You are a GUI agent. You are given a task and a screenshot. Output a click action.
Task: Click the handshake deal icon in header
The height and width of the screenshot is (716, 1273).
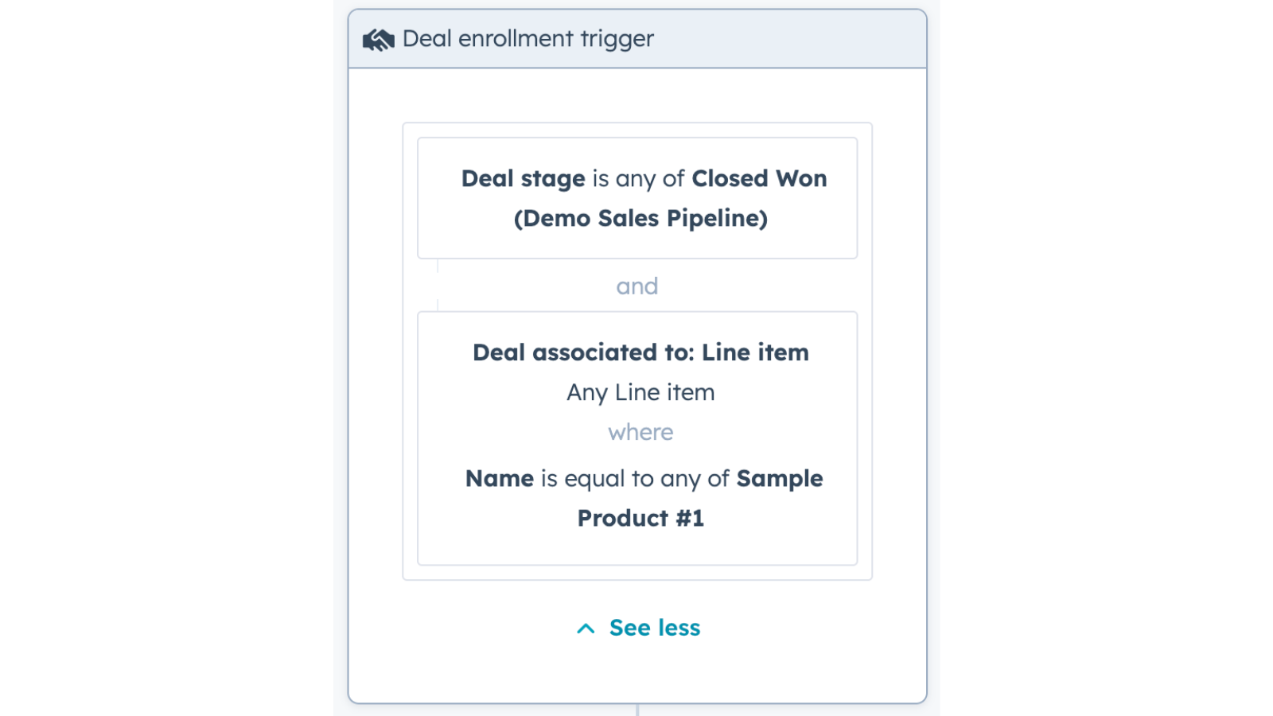click(379, 40)
